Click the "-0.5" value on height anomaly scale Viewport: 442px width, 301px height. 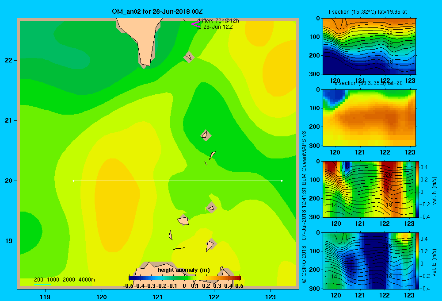128,286
